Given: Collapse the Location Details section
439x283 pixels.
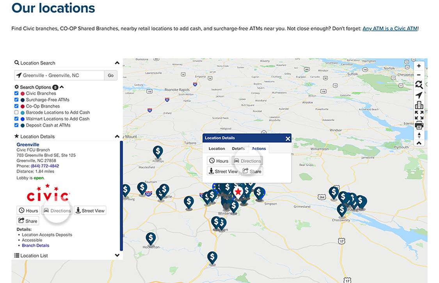Looking at the screenshot, I should tap(117, 136).
